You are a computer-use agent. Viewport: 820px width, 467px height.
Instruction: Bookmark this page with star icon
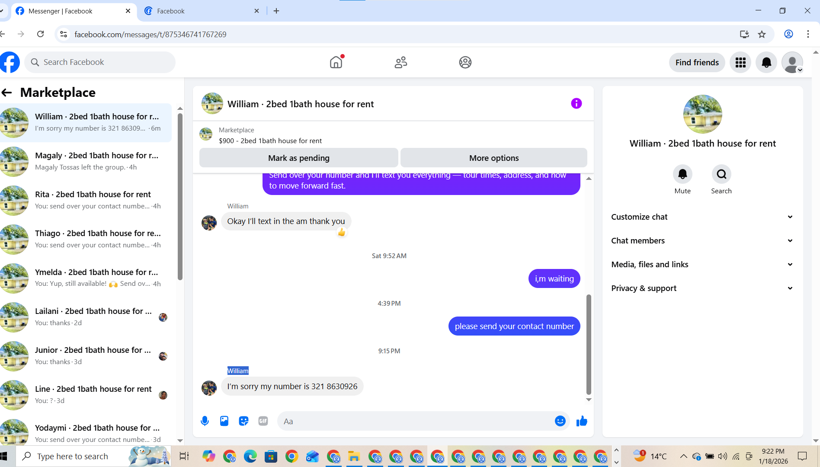762,34
